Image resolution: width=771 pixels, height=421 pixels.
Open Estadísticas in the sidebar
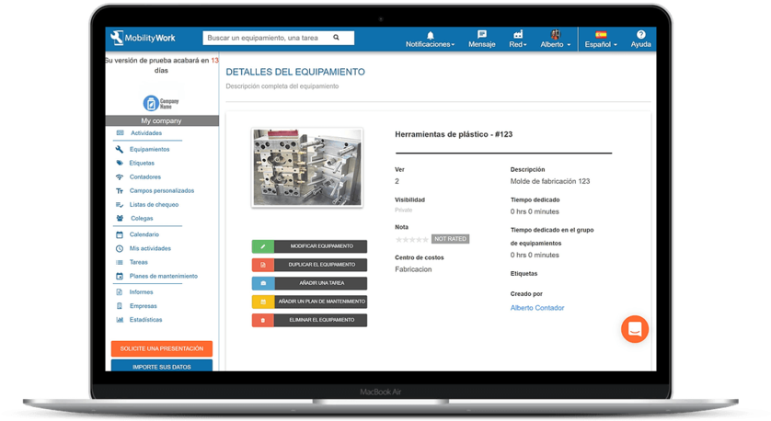coord(145,319)
